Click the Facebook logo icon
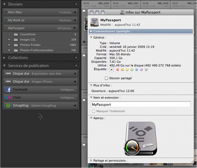This screenshot has width=197, height=168. click(x=8, y=90)
